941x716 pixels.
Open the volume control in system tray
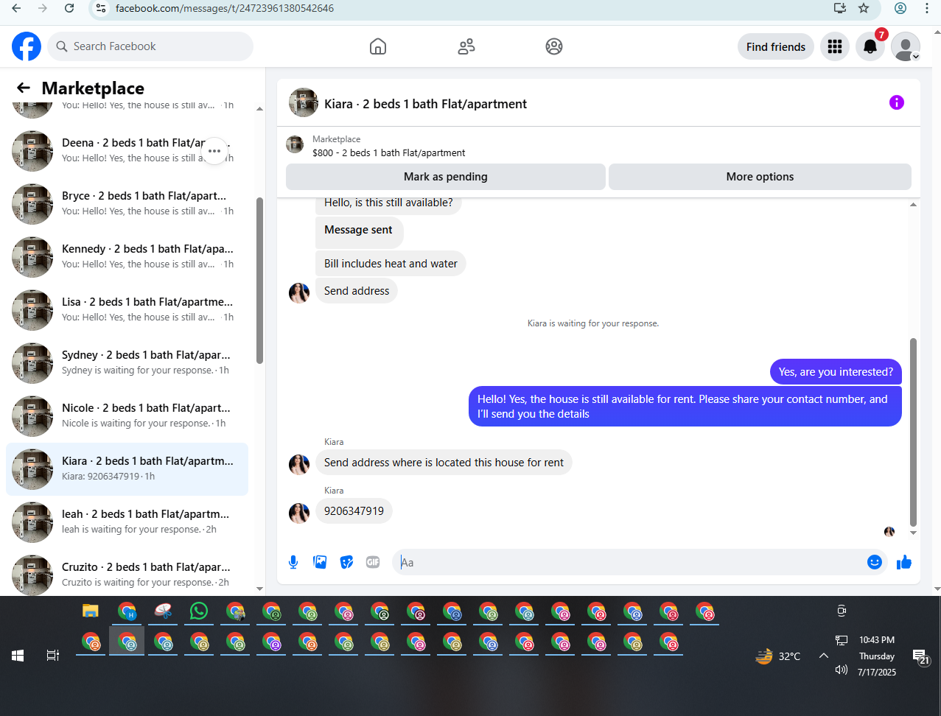[842, 670]
